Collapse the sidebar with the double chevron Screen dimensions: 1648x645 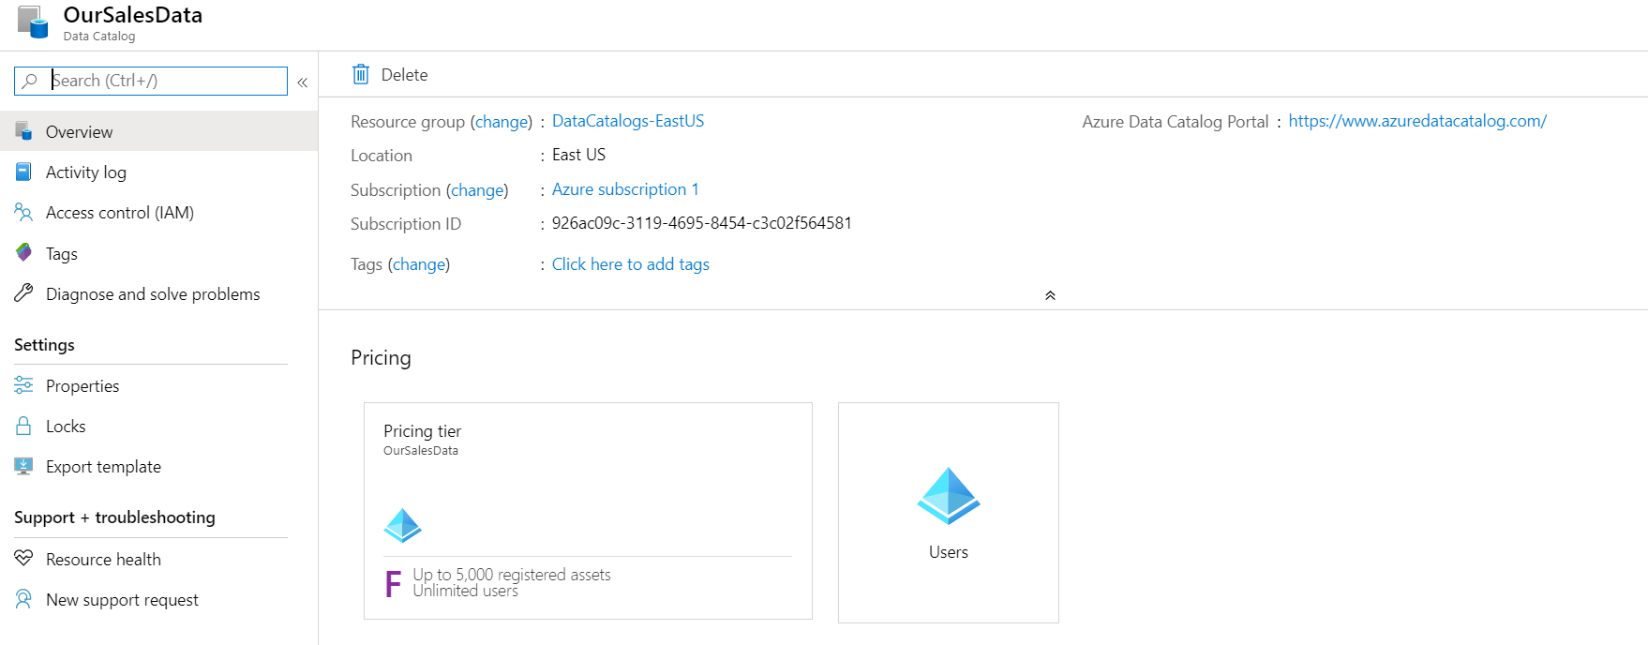[x=303, y=82]
